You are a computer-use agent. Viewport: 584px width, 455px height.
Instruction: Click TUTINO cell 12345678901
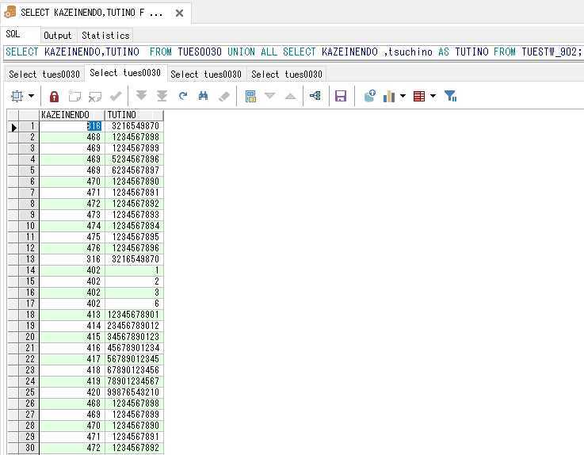point(134,315)
